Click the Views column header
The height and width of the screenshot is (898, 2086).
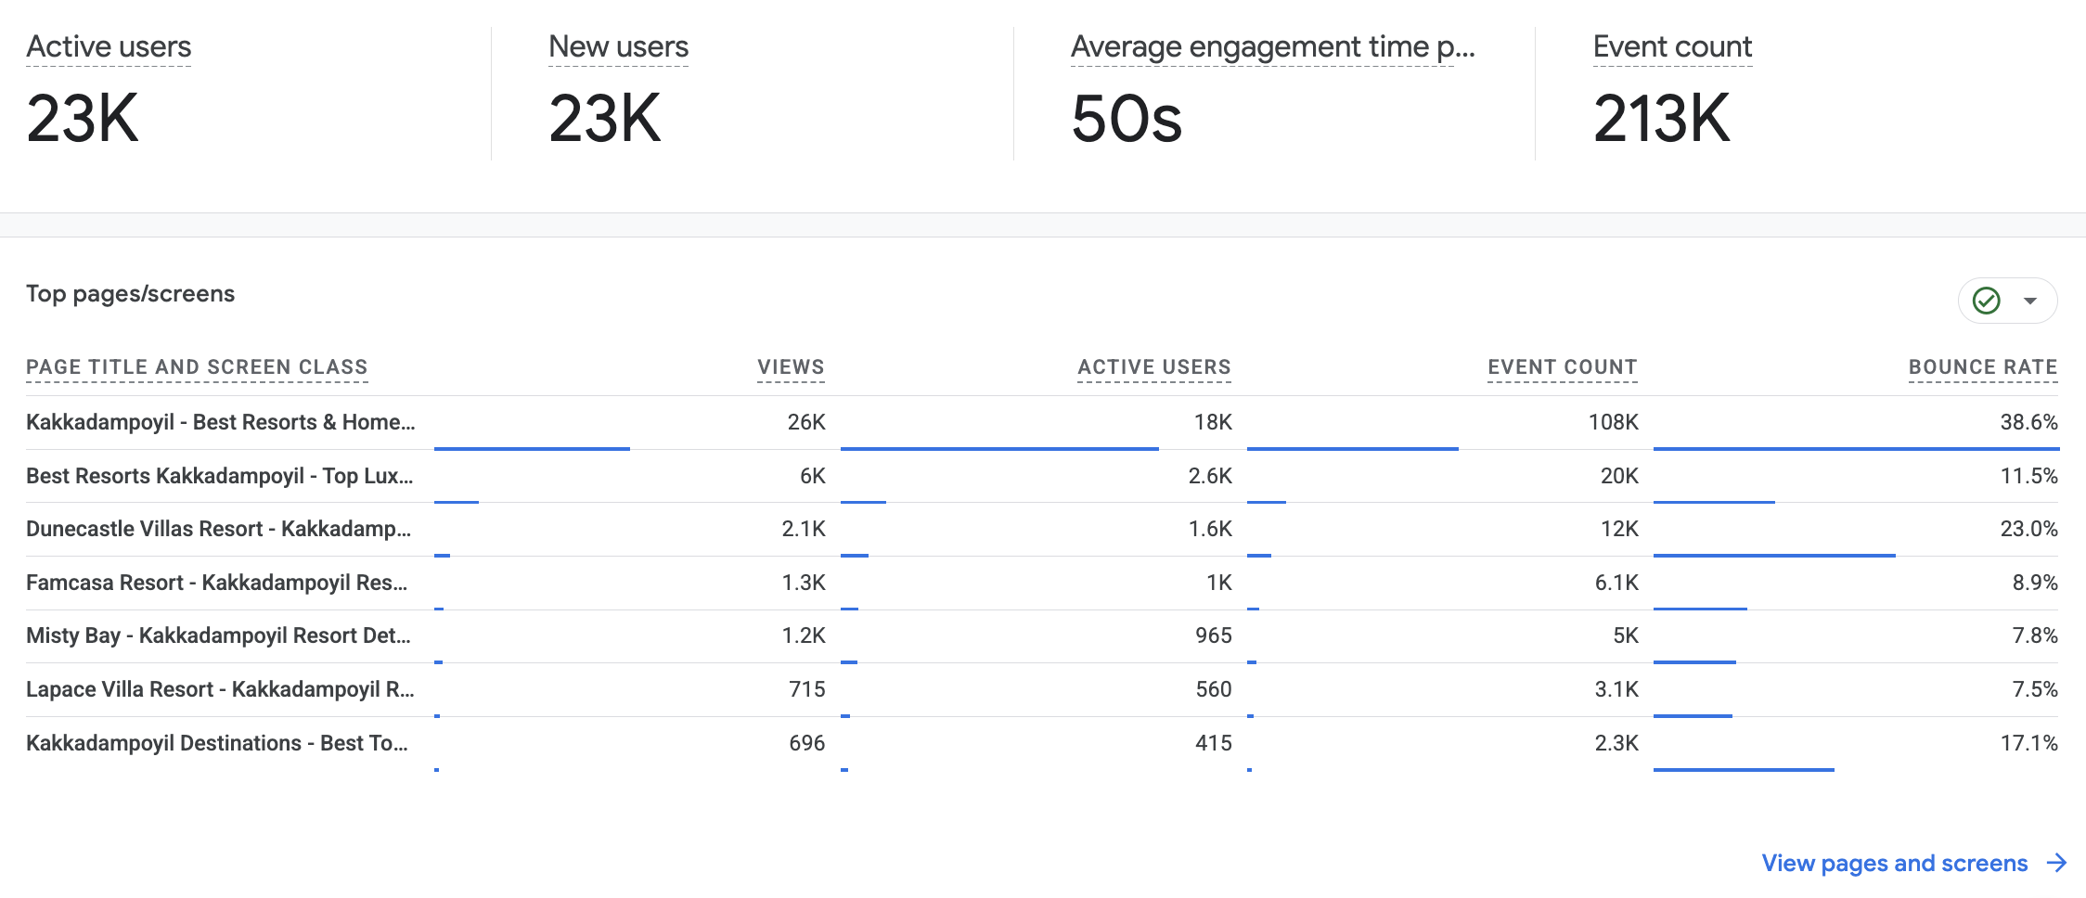coord(791,367)
